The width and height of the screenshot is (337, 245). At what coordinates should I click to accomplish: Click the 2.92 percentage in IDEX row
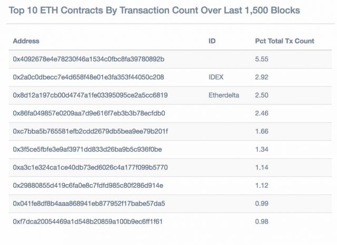pos(262,77)
